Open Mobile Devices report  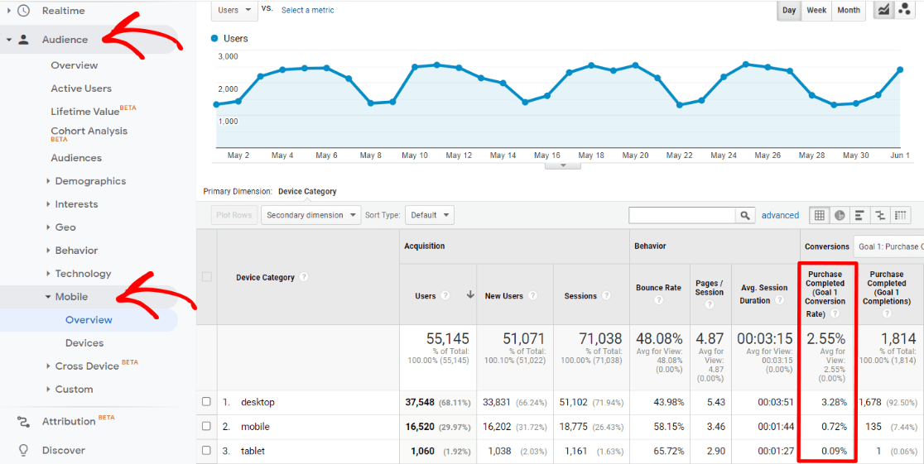[84, 342]
